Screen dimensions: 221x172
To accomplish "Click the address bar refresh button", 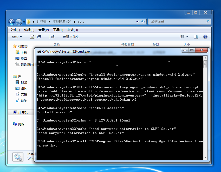I will coord(143,22).
